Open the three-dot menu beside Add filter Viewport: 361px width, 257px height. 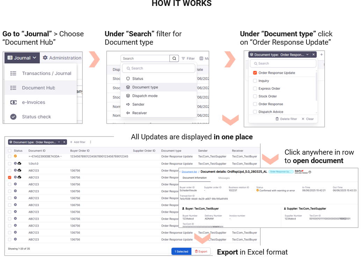coord(91,142)
